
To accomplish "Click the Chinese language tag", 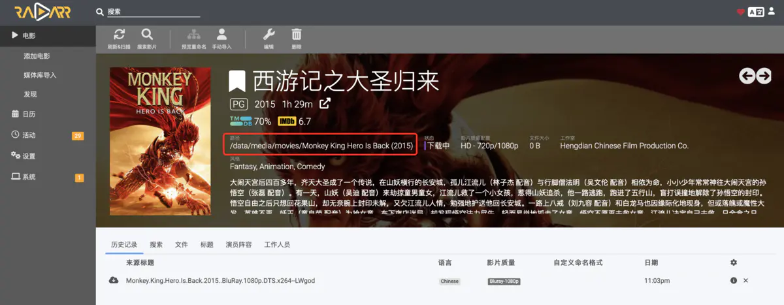I will pyautogui.click(x=449, y=281).
